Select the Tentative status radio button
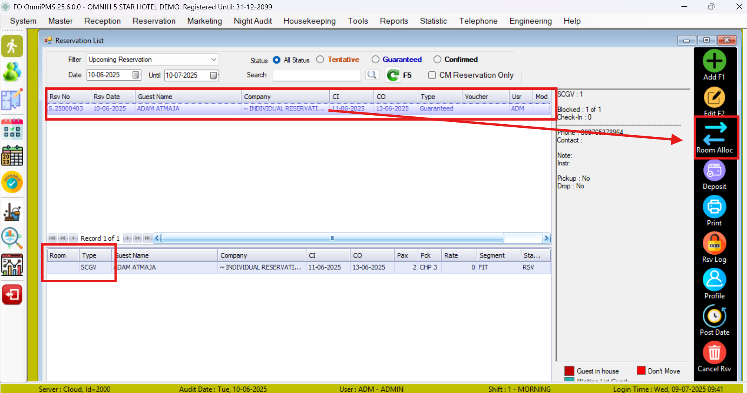Viewport: 747px width, 393px height. click(x=320, y=59)
